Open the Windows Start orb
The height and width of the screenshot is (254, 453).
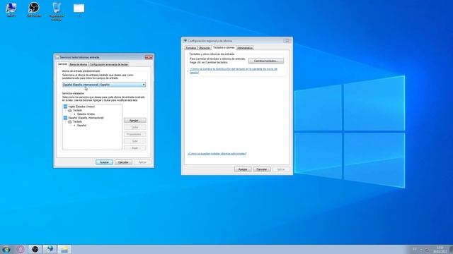click(x=6, y=249)
